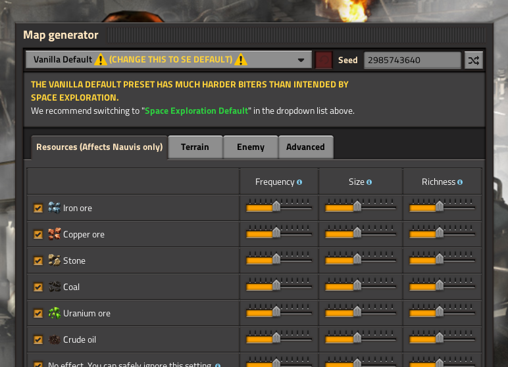Image resolution: width=508 pixels, height=367 pixels.
Task: Open the Vanilla Default preset dropdown
Action: (x=168, y=60)
